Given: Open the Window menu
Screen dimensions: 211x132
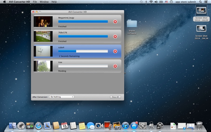Looking at the screenshot, I should tap(44, 2).
